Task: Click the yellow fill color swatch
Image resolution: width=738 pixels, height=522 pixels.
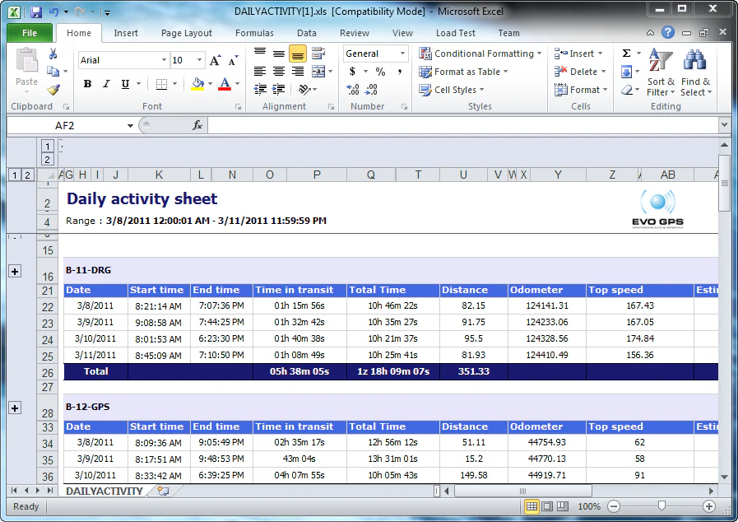Action: (x=197, y=84)
